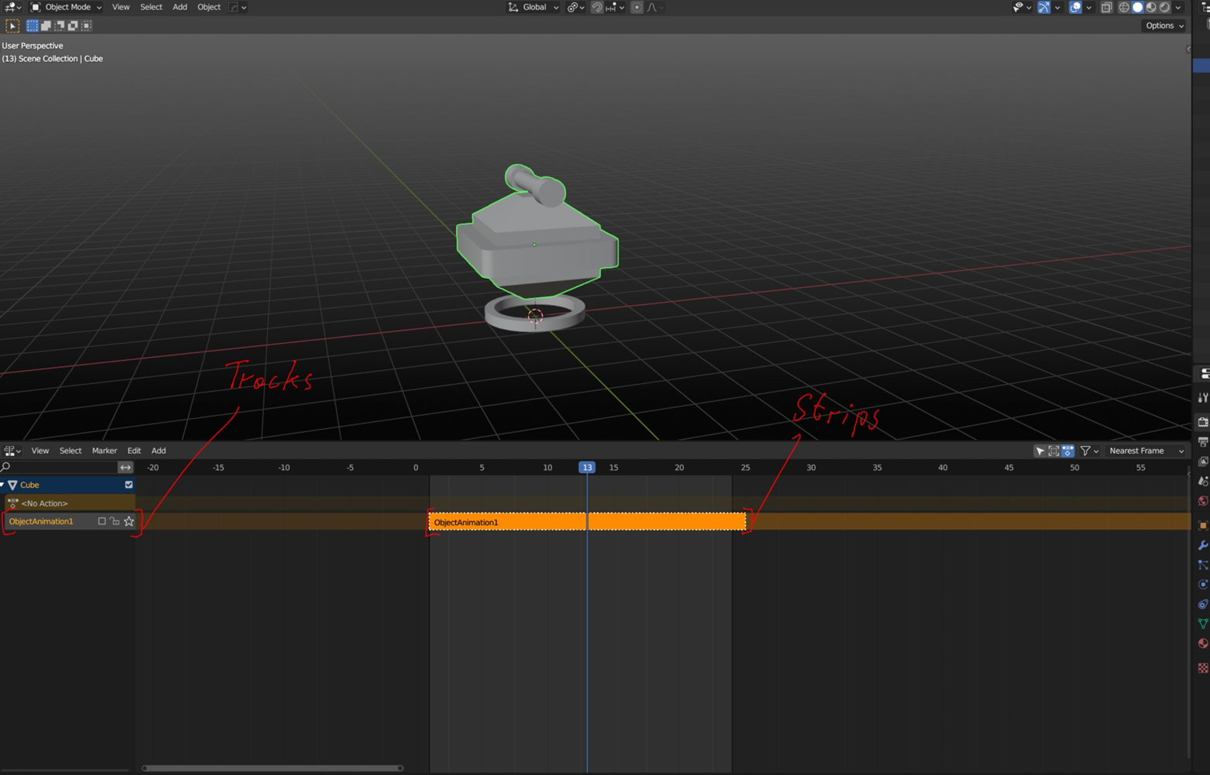
Task: Click the frame 13 playhead marker
Action: (587, 468)
